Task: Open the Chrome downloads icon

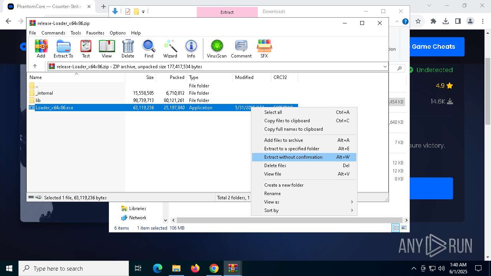Action: click(x=446, y=21)
